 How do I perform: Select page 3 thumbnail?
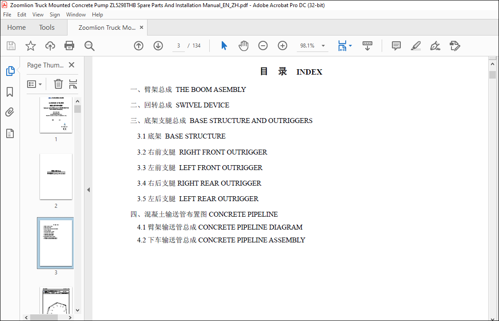pyautogui.click(x=56, y=243)
